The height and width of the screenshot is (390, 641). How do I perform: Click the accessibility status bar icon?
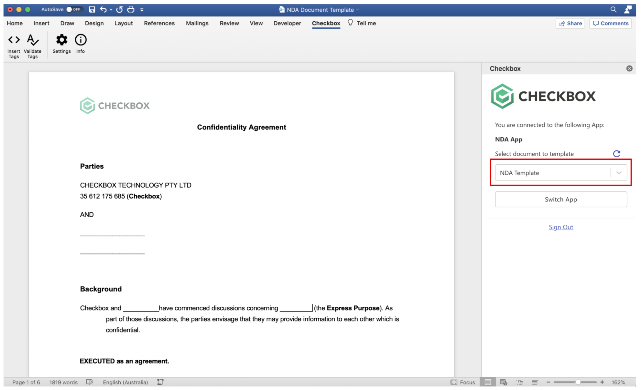(x=160, y=382)
